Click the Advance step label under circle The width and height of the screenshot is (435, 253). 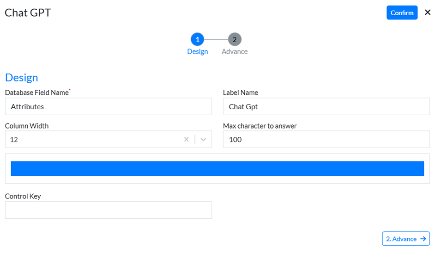[x=235, y=51]
